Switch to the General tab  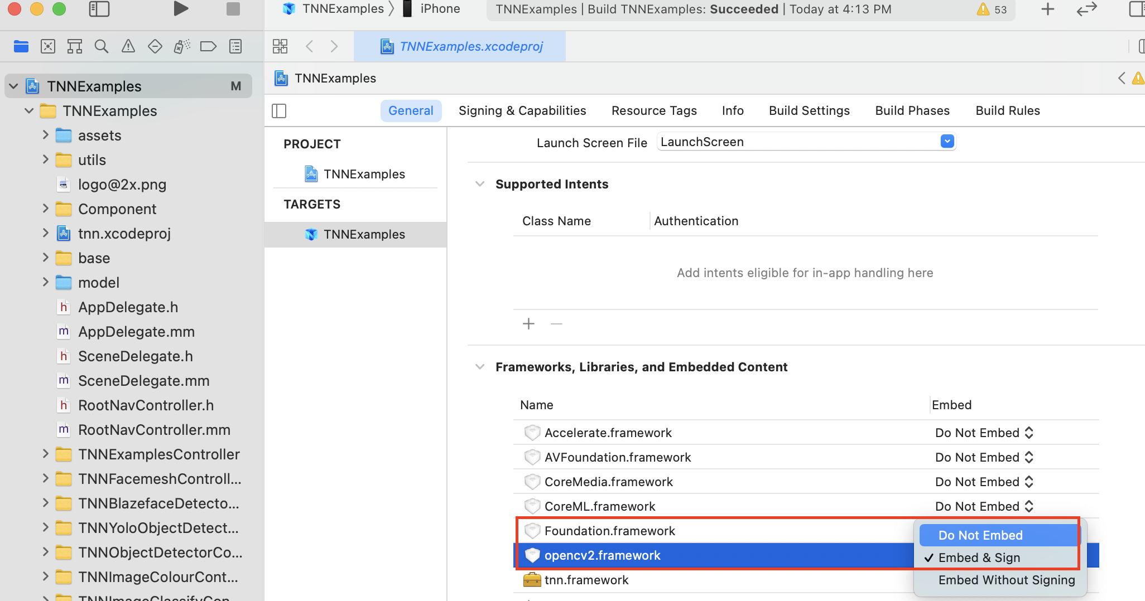click(x=411, y=110)
